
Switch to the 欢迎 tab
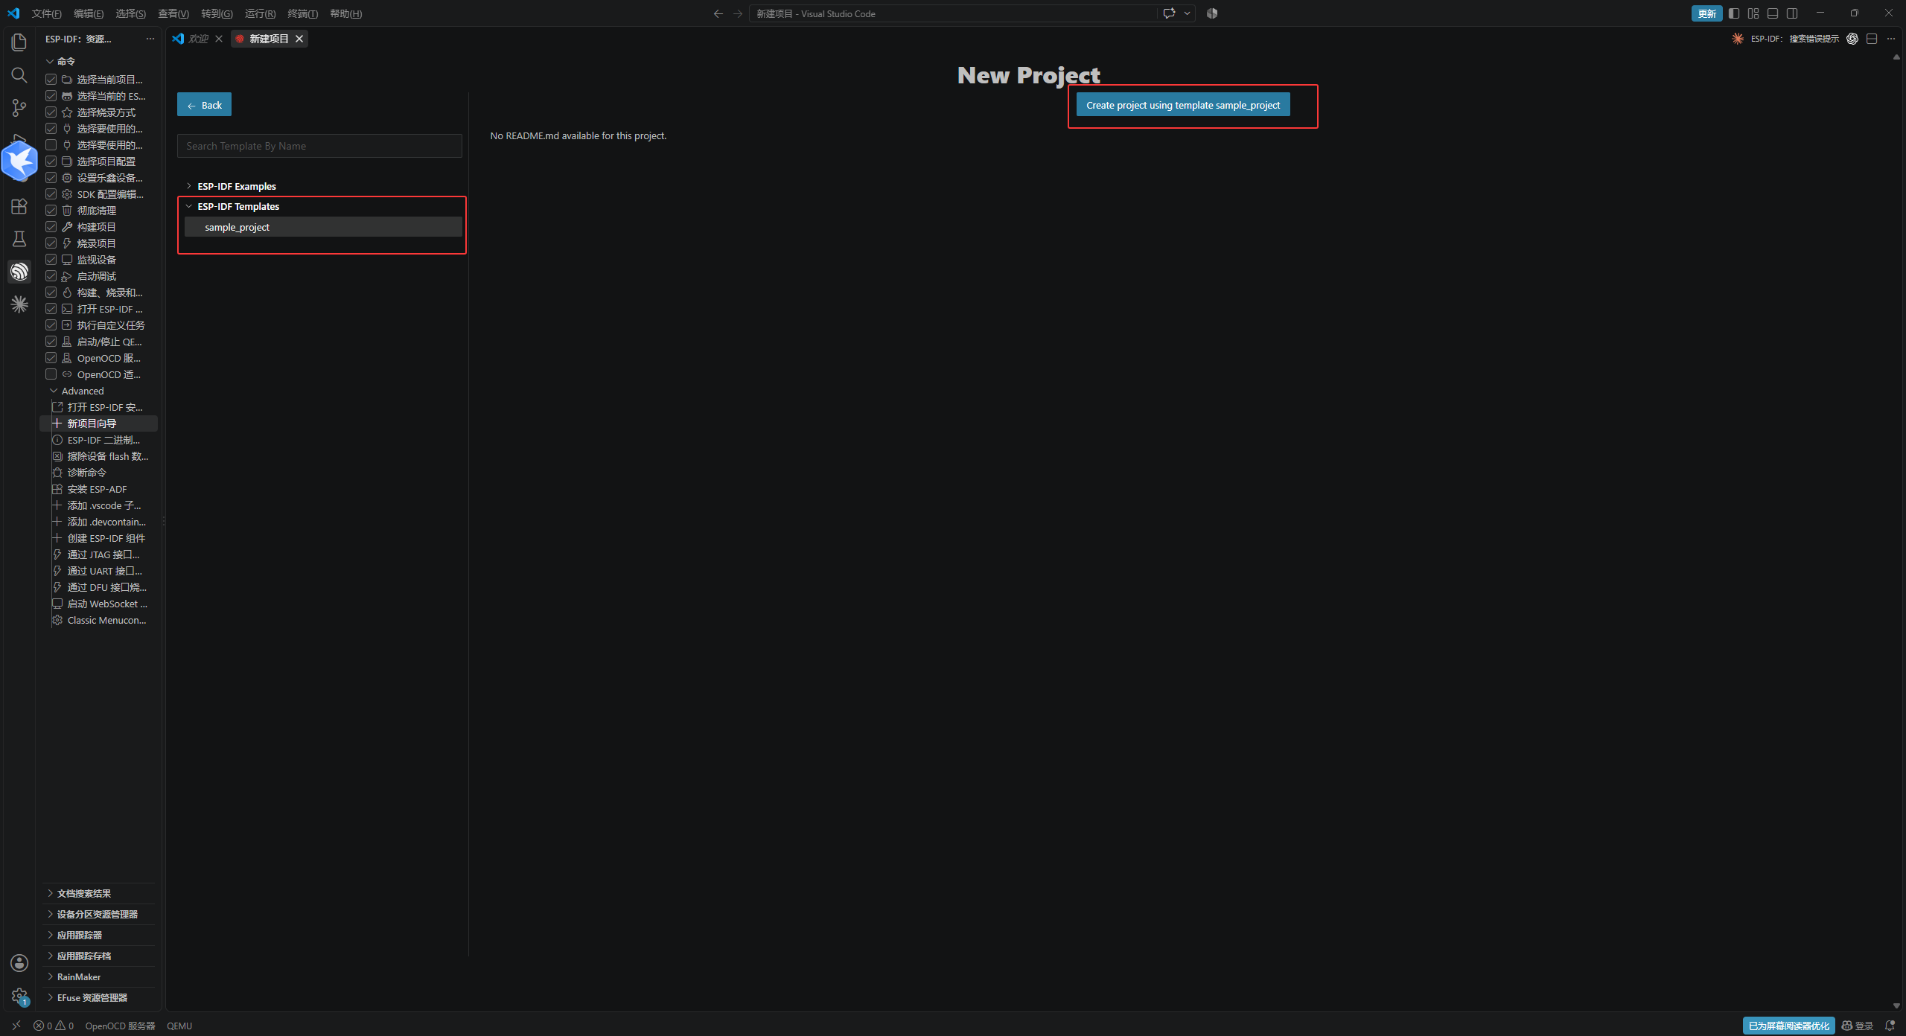pos(197,39)
